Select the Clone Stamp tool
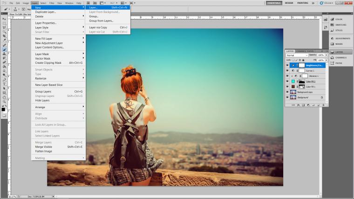 pos(4,54)
